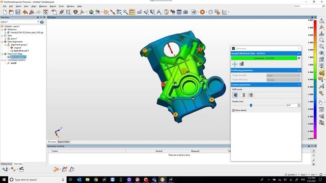Switch to the Dialog Zone tab
Viewport: 326px width, 183px height.
[7, 164]
